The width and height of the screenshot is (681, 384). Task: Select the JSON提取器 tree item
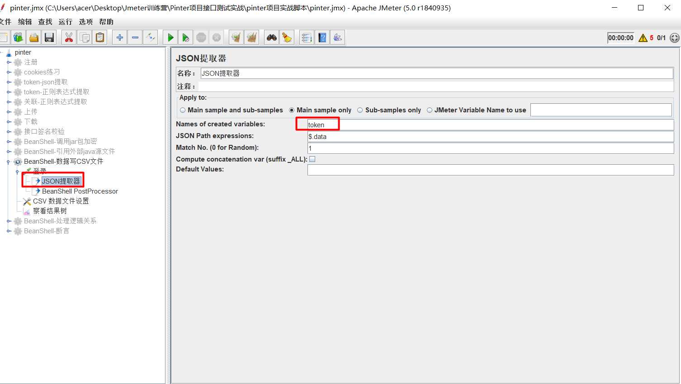click(x=61, y=181)
